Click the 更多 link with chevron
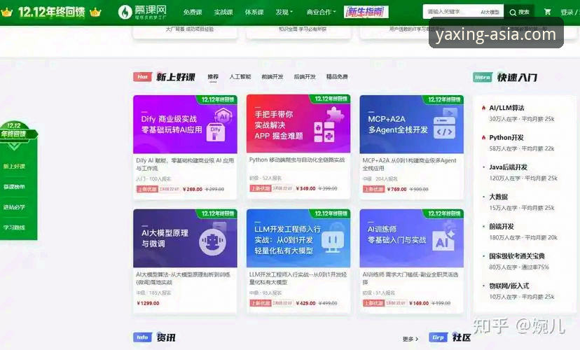Image resolution: width=580 pixels, height=350 pixels. coord(410,339)
